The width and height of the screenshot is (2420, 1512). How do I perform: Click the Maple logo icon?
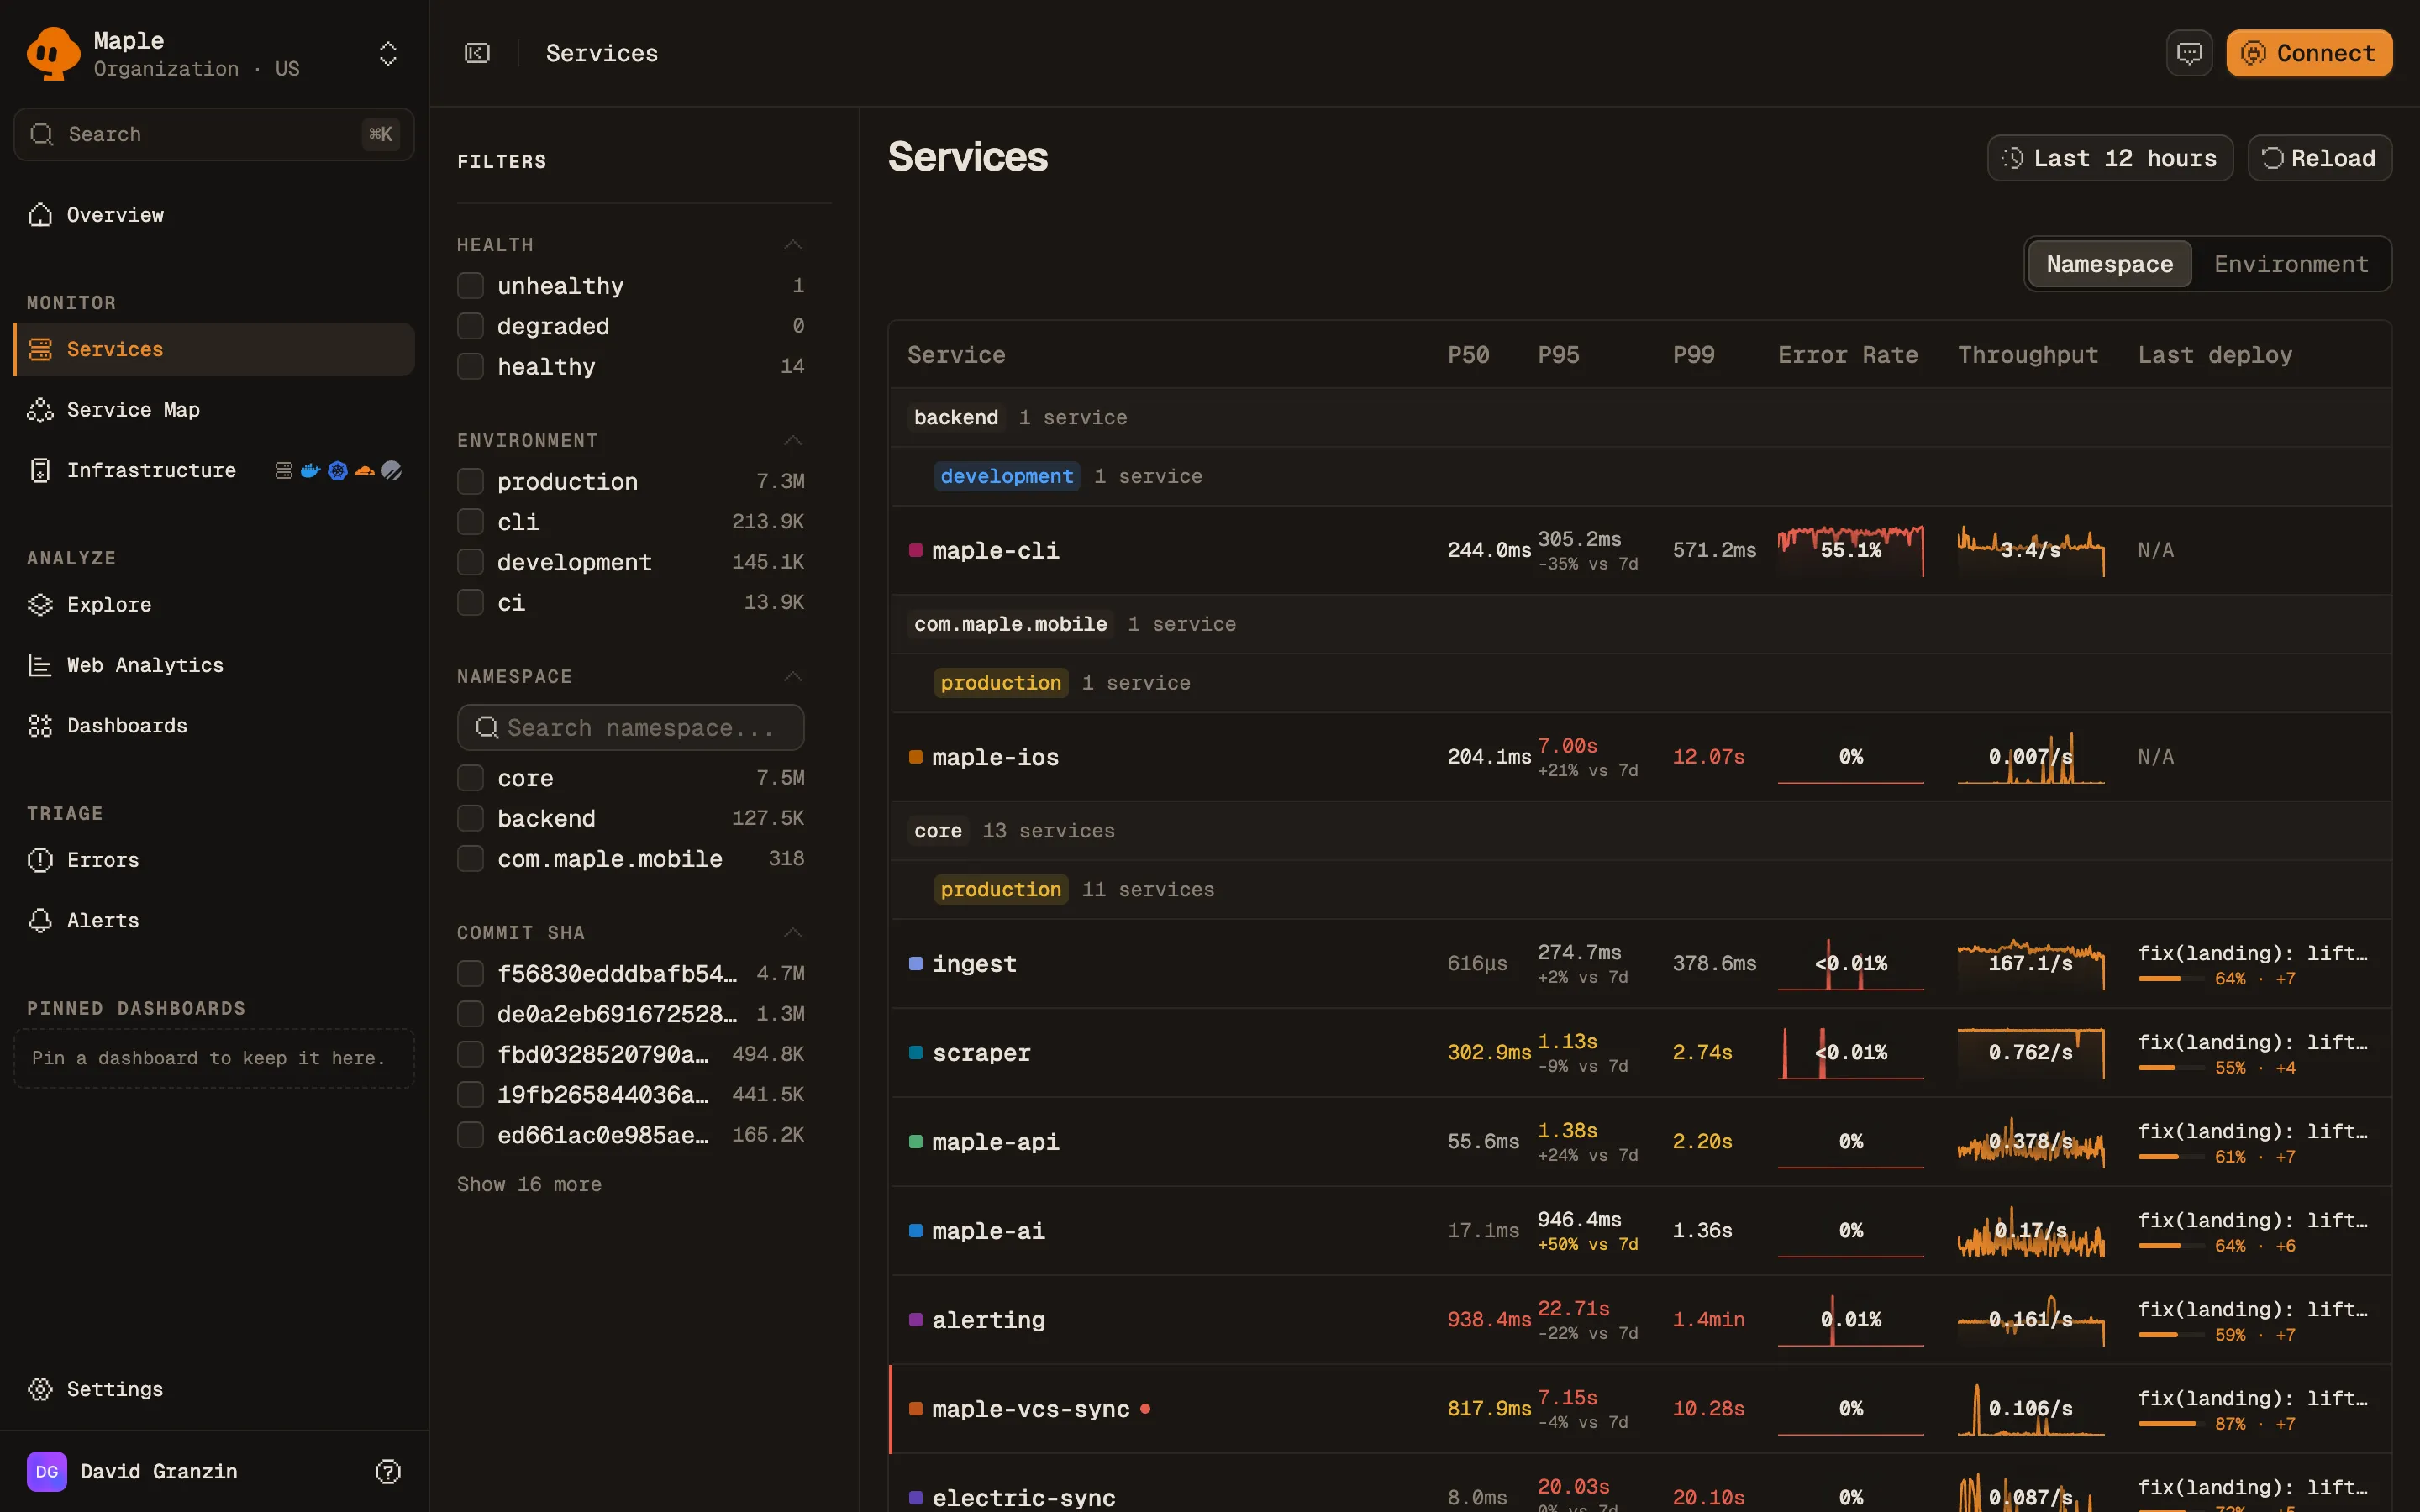point(53,53)
